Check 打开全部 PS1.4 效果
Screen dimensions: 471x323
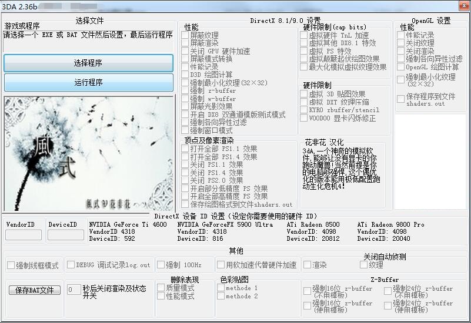pyautogui.click(x=185, y=157)
